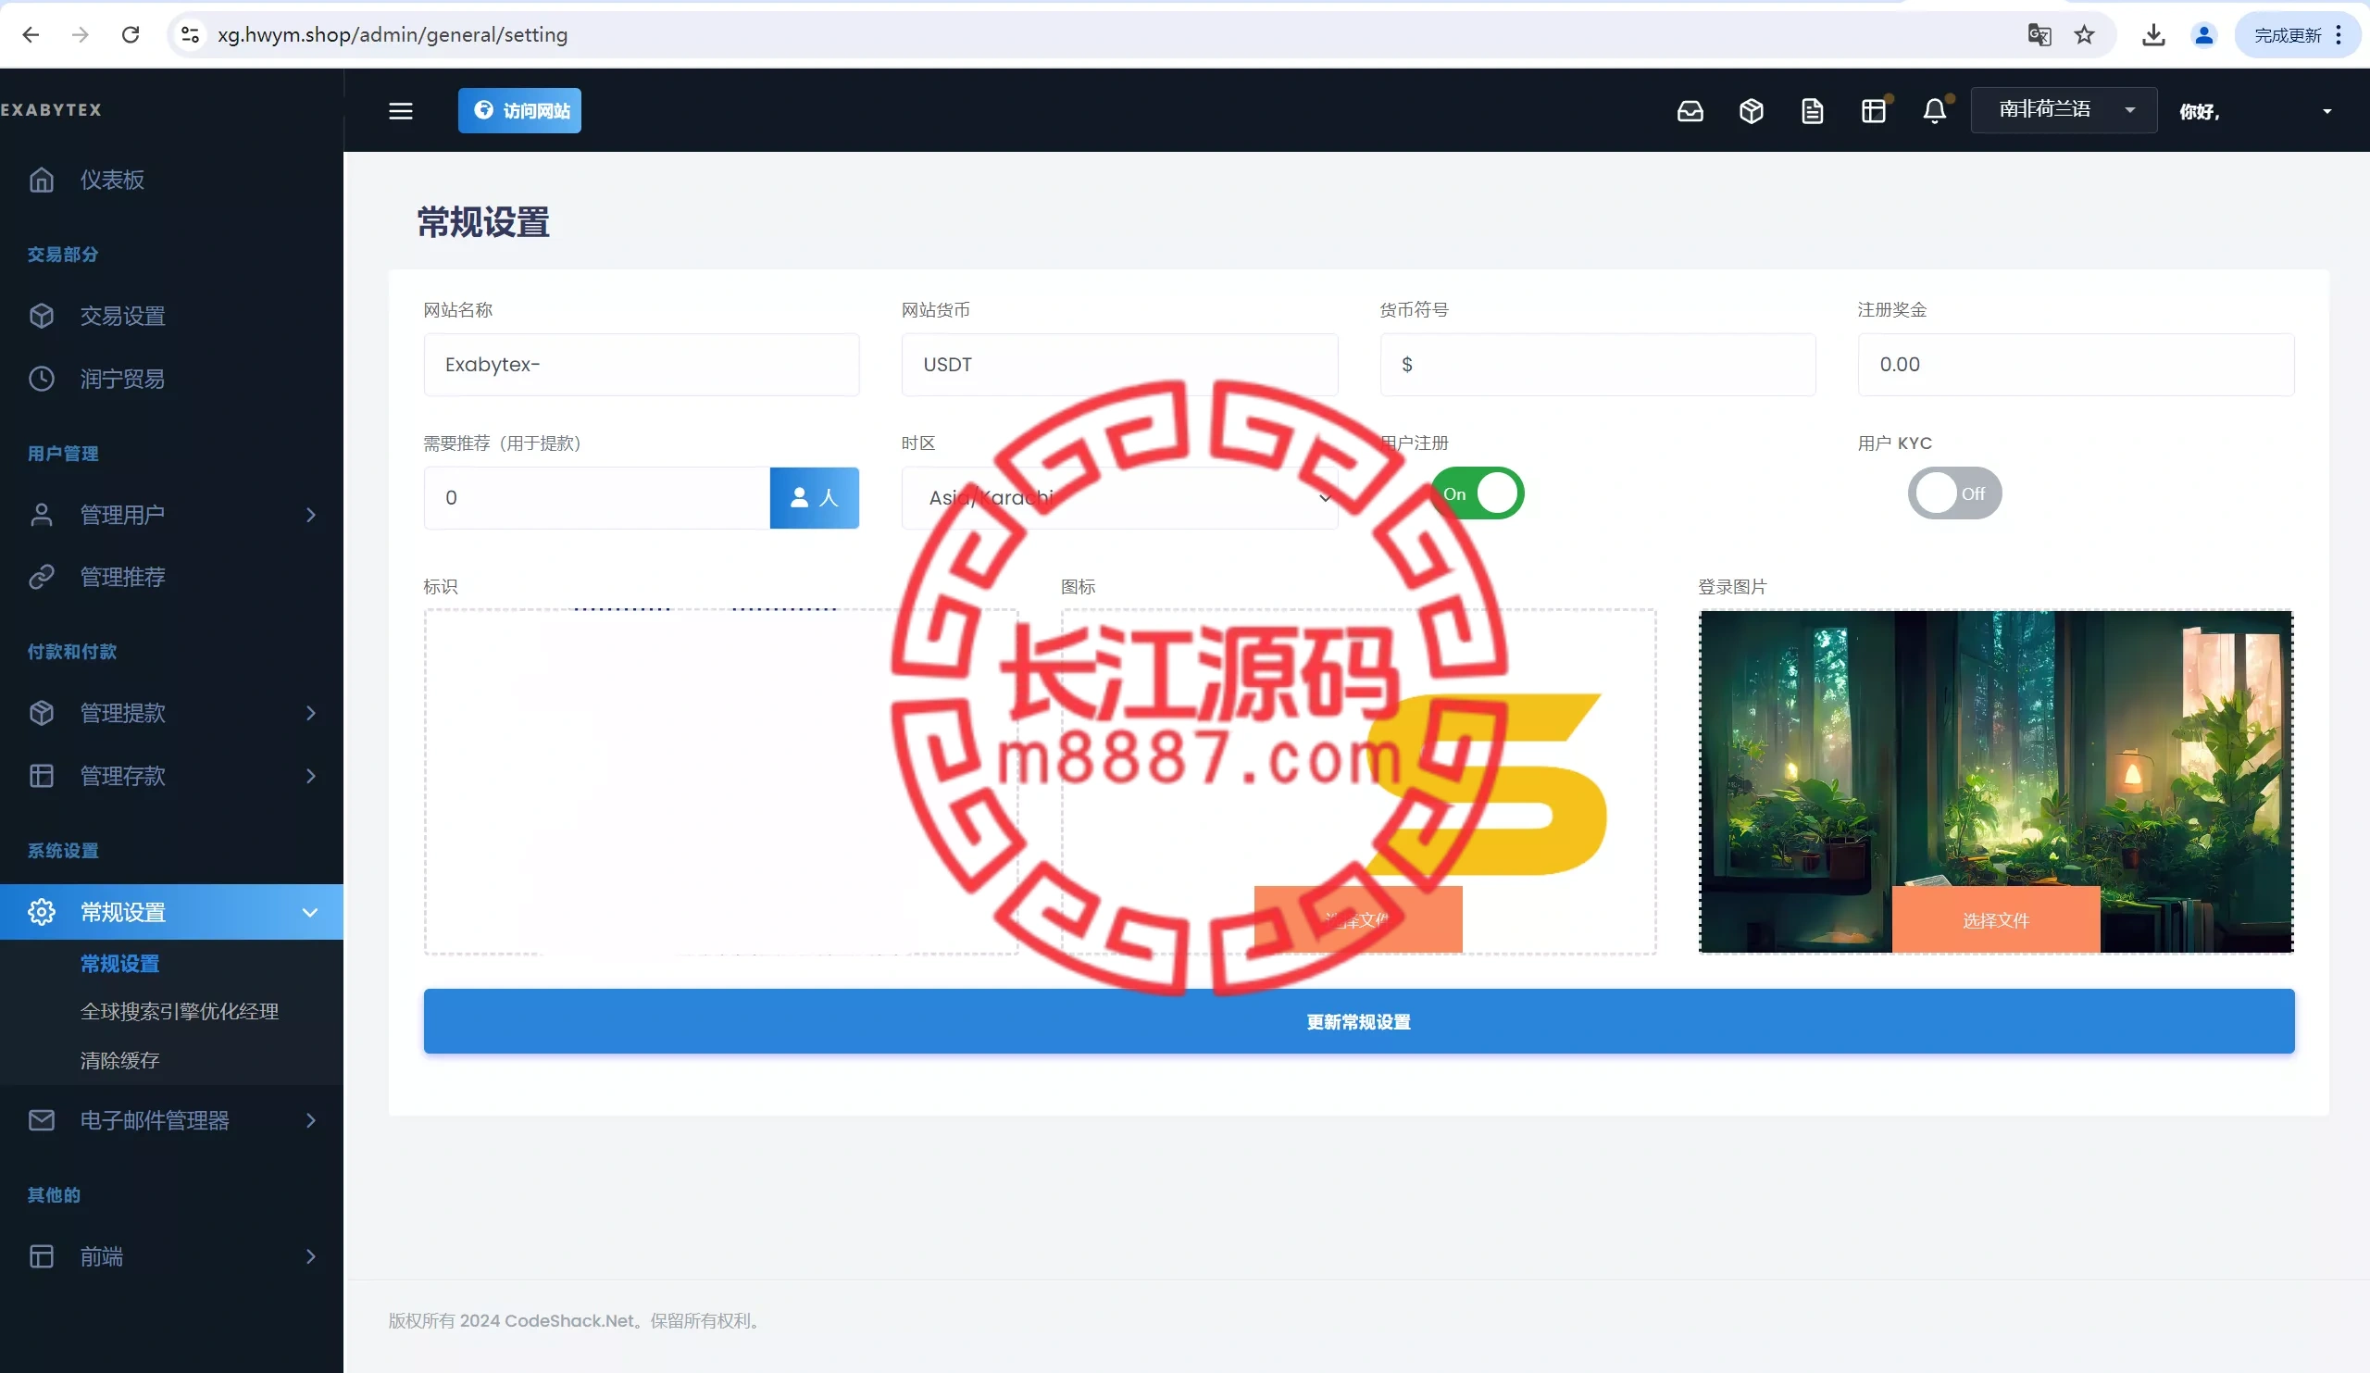Open the document file icon in header
2370x1373 pixels.
(x=1813, y=111)
